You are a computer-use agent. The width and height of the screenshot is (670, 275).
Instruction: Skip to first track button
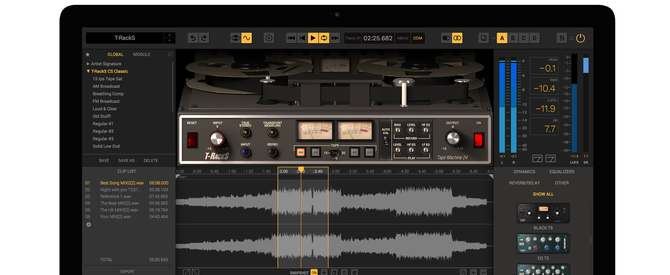291,38
